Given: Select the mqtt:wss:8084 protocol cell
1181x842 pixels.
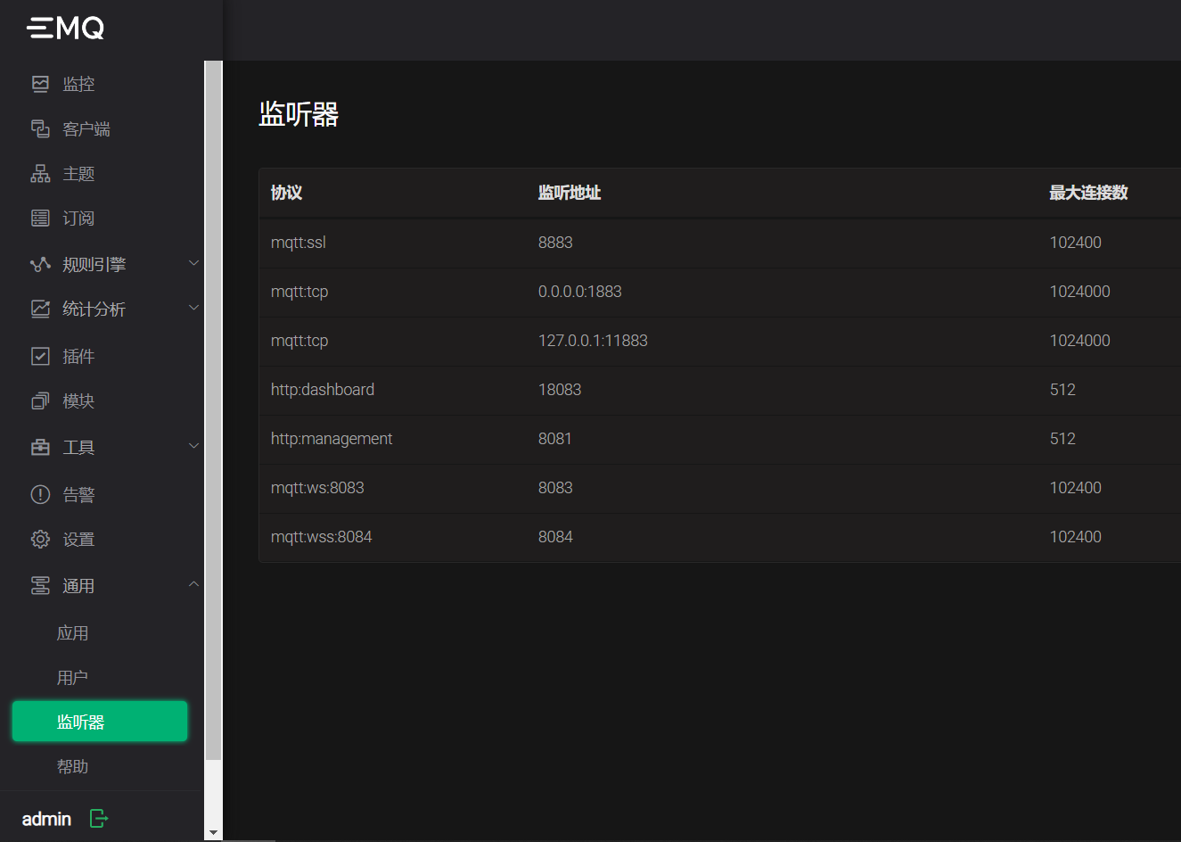Looking at the screenshot, I should click(322, 537).
